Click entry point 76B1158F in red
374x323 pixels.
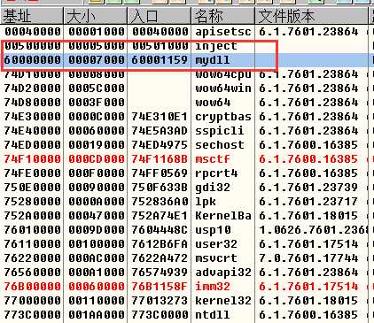160,287
